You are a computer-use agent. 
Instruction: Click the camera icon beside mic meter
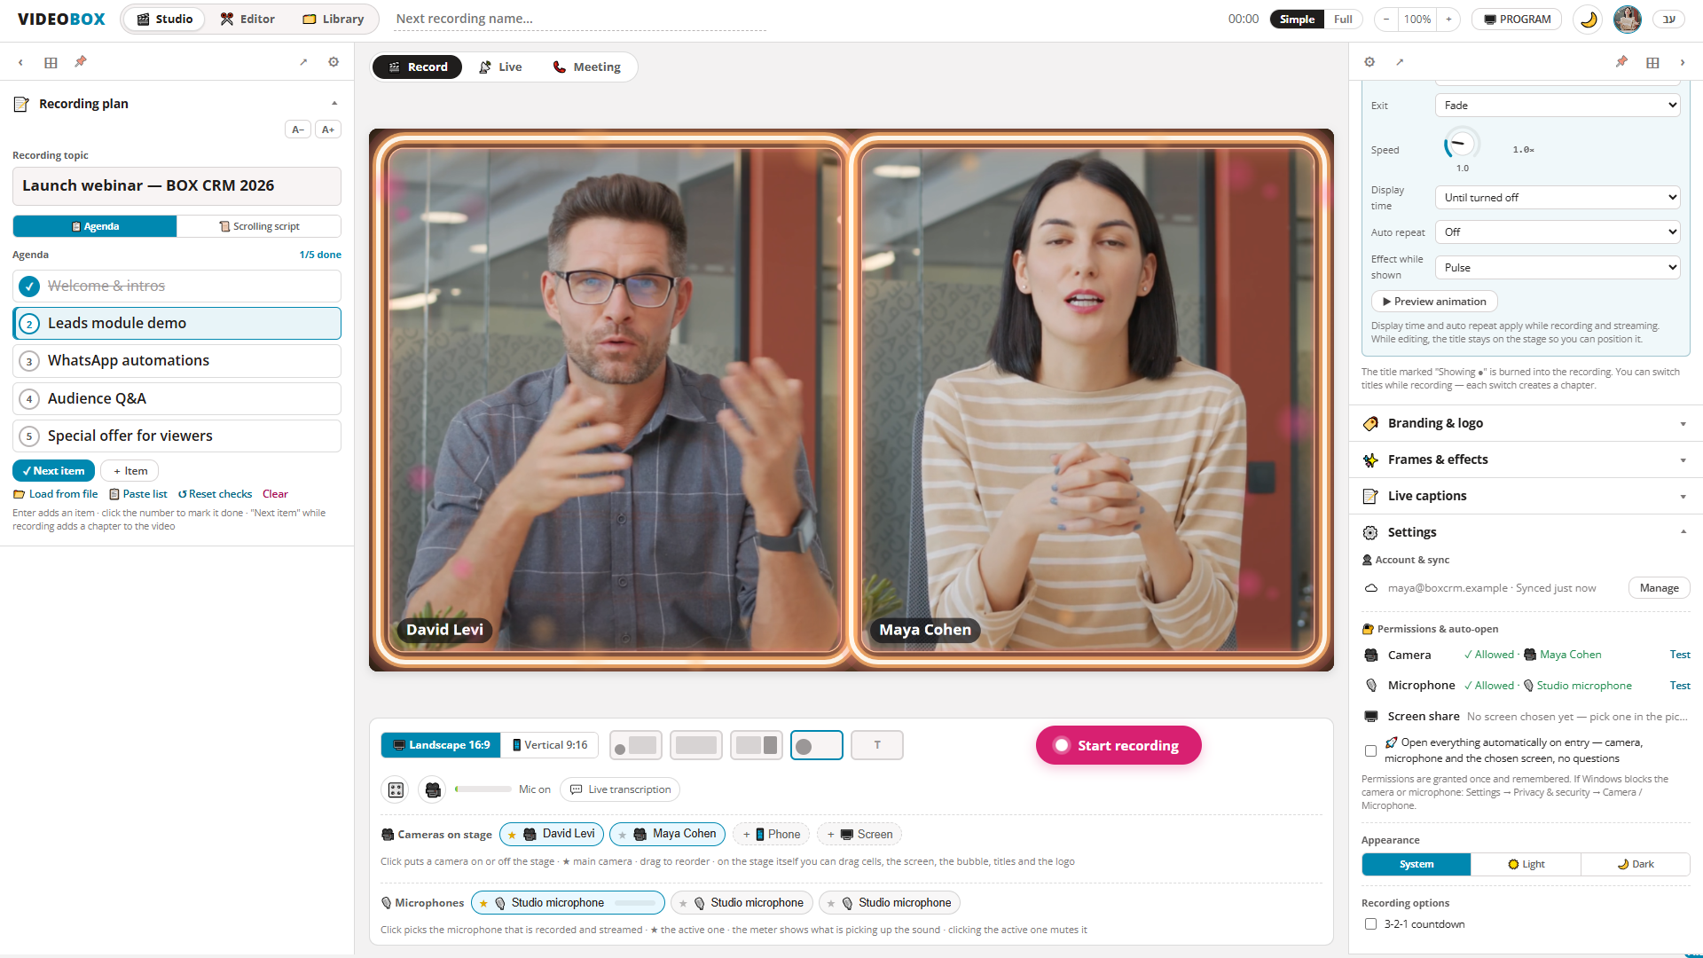point(433,789)
